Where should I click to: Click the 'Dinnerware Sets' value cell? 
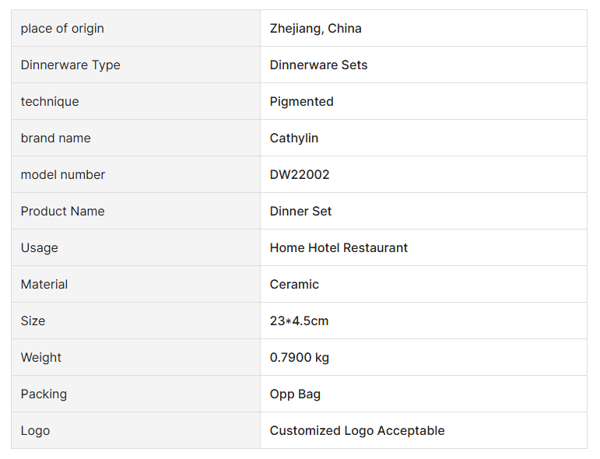point(318,65)
